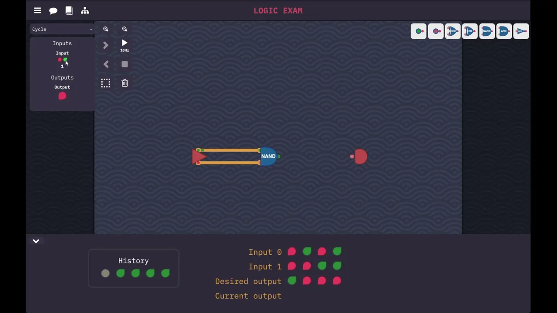
Task: Collapse the Cycle panel with the minus
Action: pos(91,29)
